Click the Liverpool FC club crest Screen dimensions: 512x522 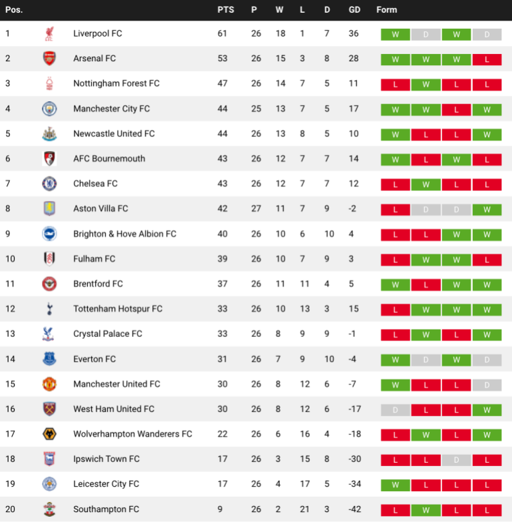coord(49,34)
